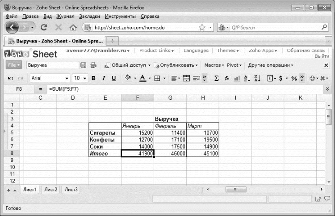Image resolution: width=335 pixels, height=216 pixels.
Task: Open the Product Links dropdown
Action: coord(156,51)
